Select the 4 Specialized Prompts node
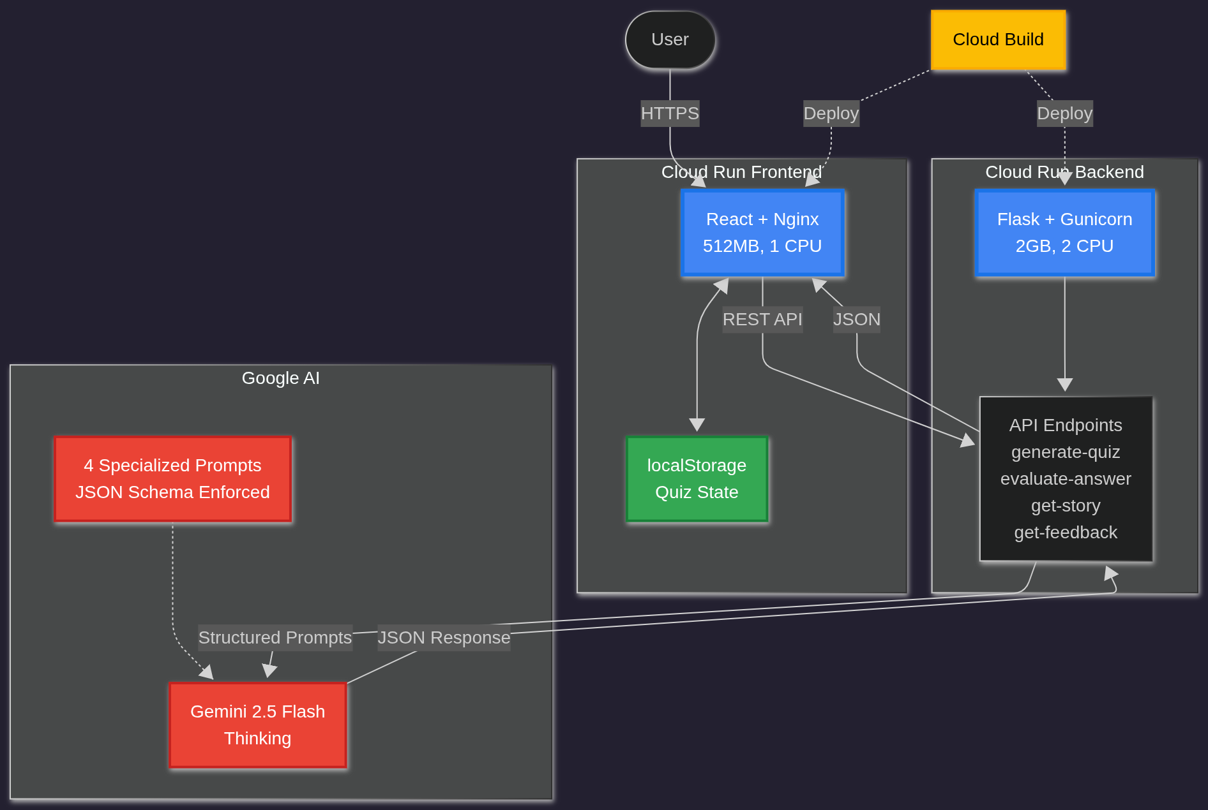Screen dimensions: 1208x810 172,479
